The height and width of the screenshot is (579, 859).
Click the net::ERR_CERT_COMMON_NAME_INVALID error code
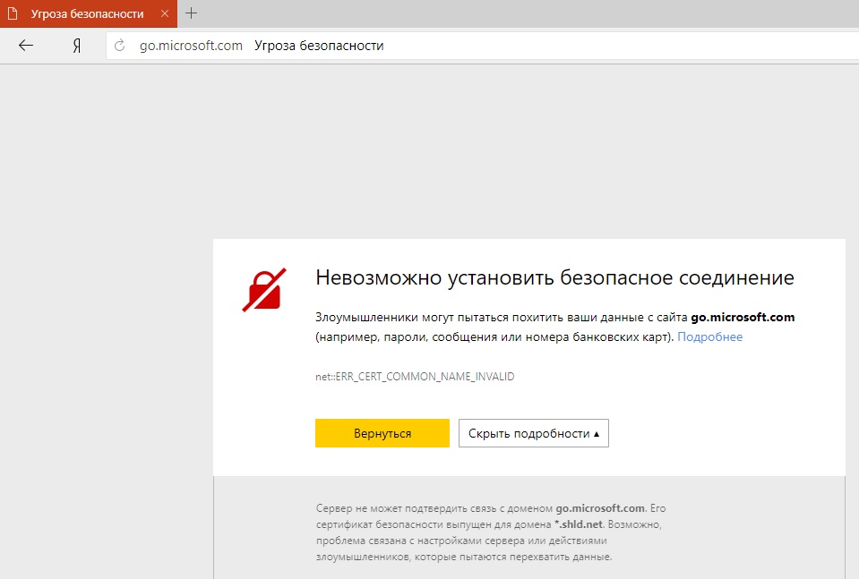pos(415,377)
